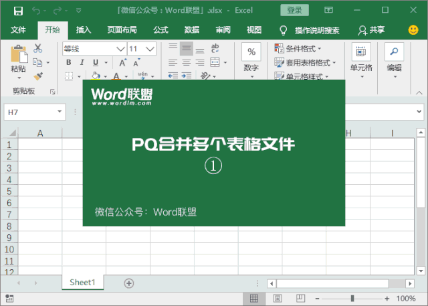This screenshot has height=306, width=428.
Task: Add a new sheet with plus icon
Action: coord(129,283)
